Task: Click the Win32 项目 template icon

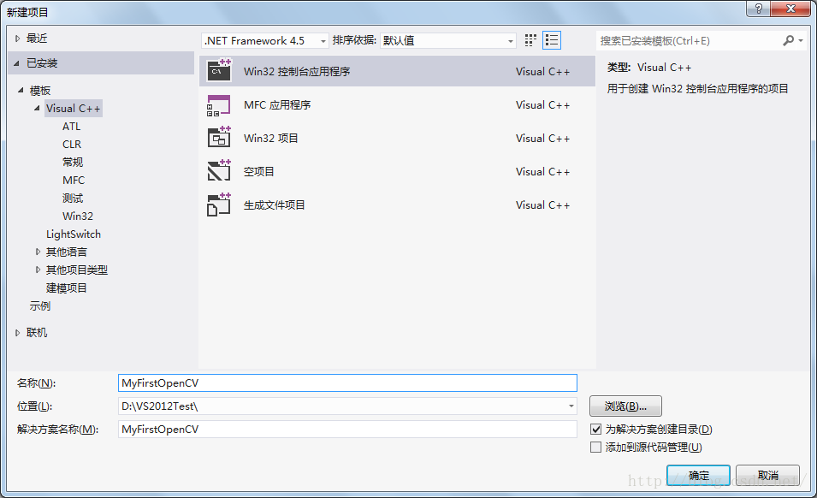Action: pyautogui.click(x=219, y=138)
